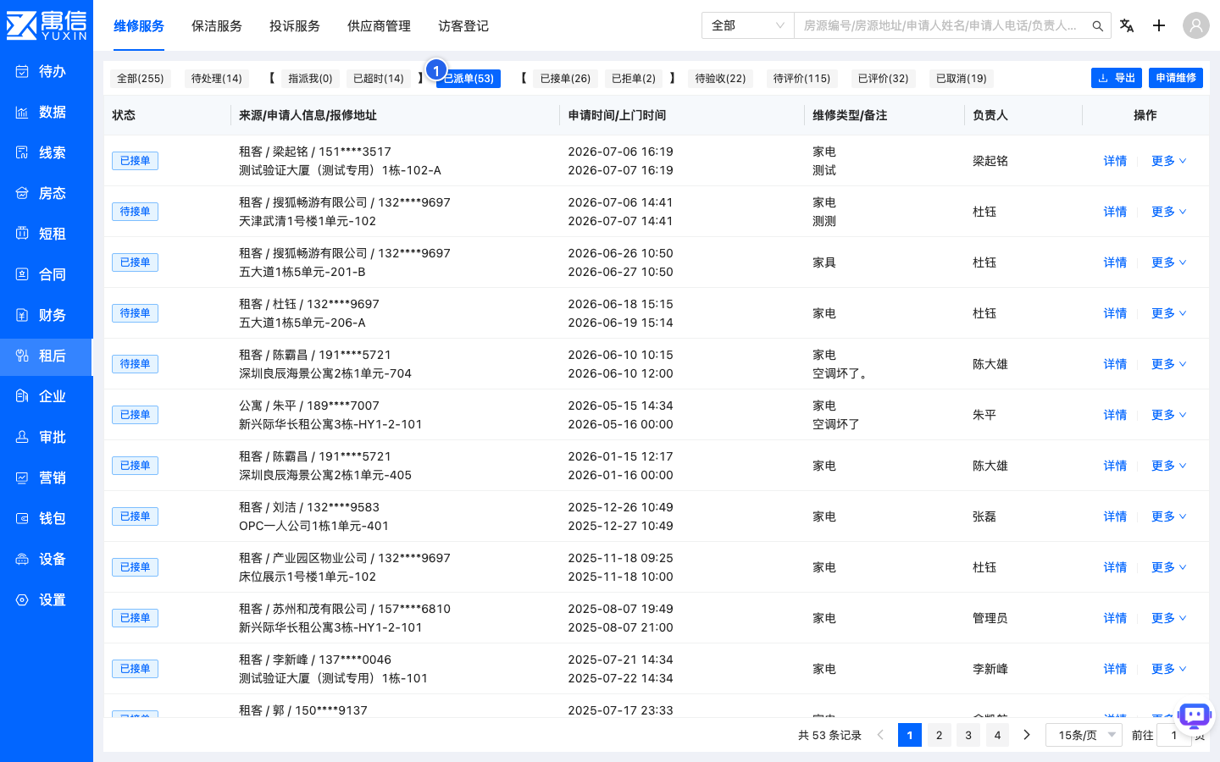Click 待接单 status tag for 杜钰 206-A row
The width and height of the screenshot is (1220, 762).
pos(135,313)
